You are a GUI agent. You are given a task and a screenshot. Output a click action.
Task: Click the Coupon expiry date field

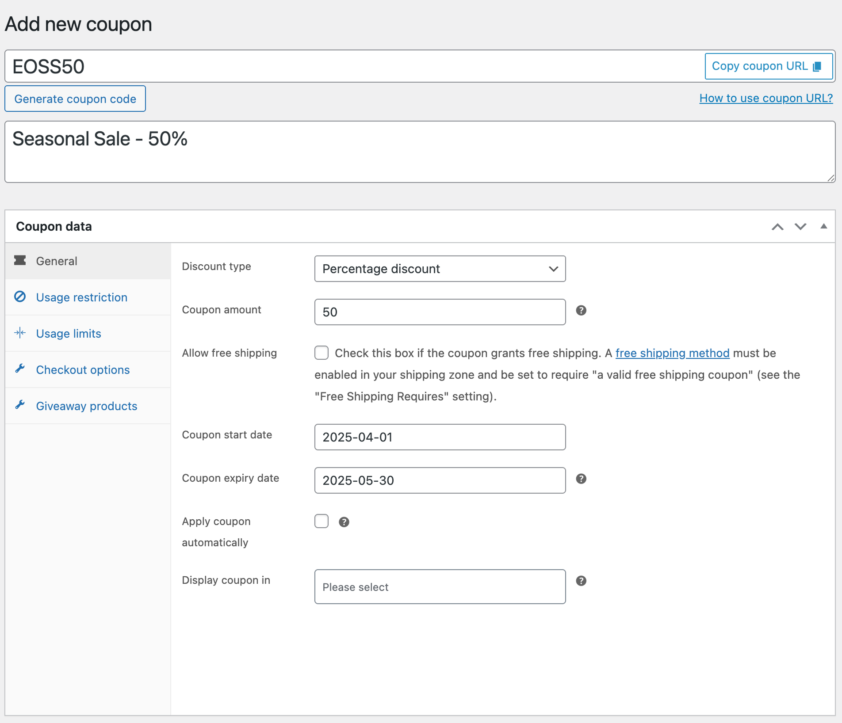point(440,480)
